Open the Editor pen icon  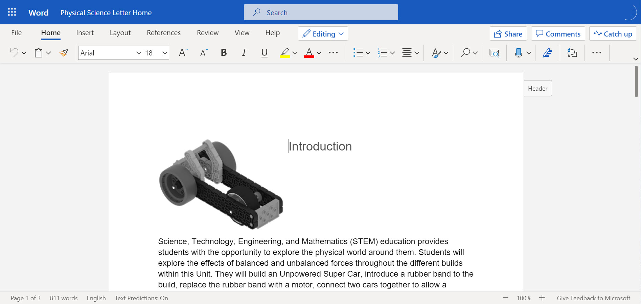click(x=547, y=53)
